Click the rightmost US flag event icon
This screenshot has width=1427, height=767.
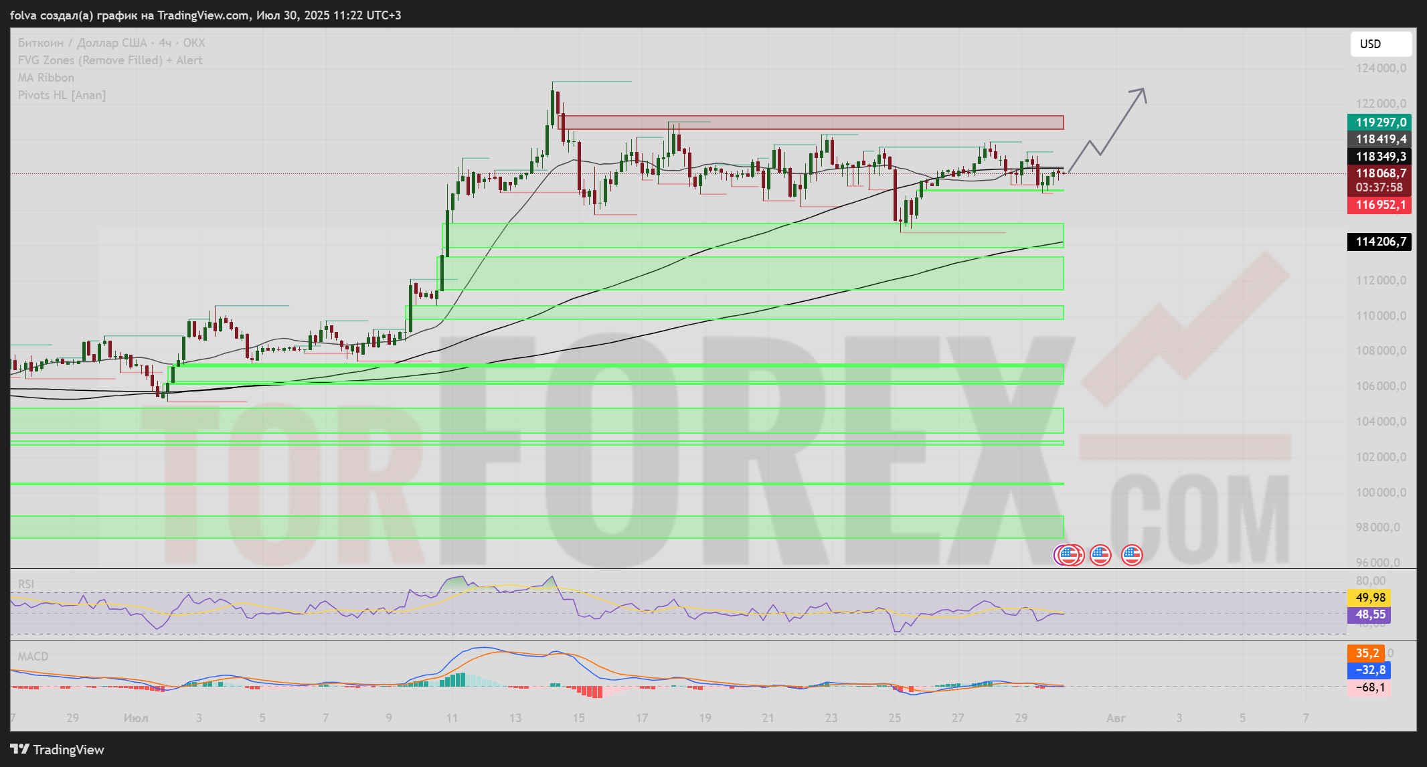point(1132,555)
